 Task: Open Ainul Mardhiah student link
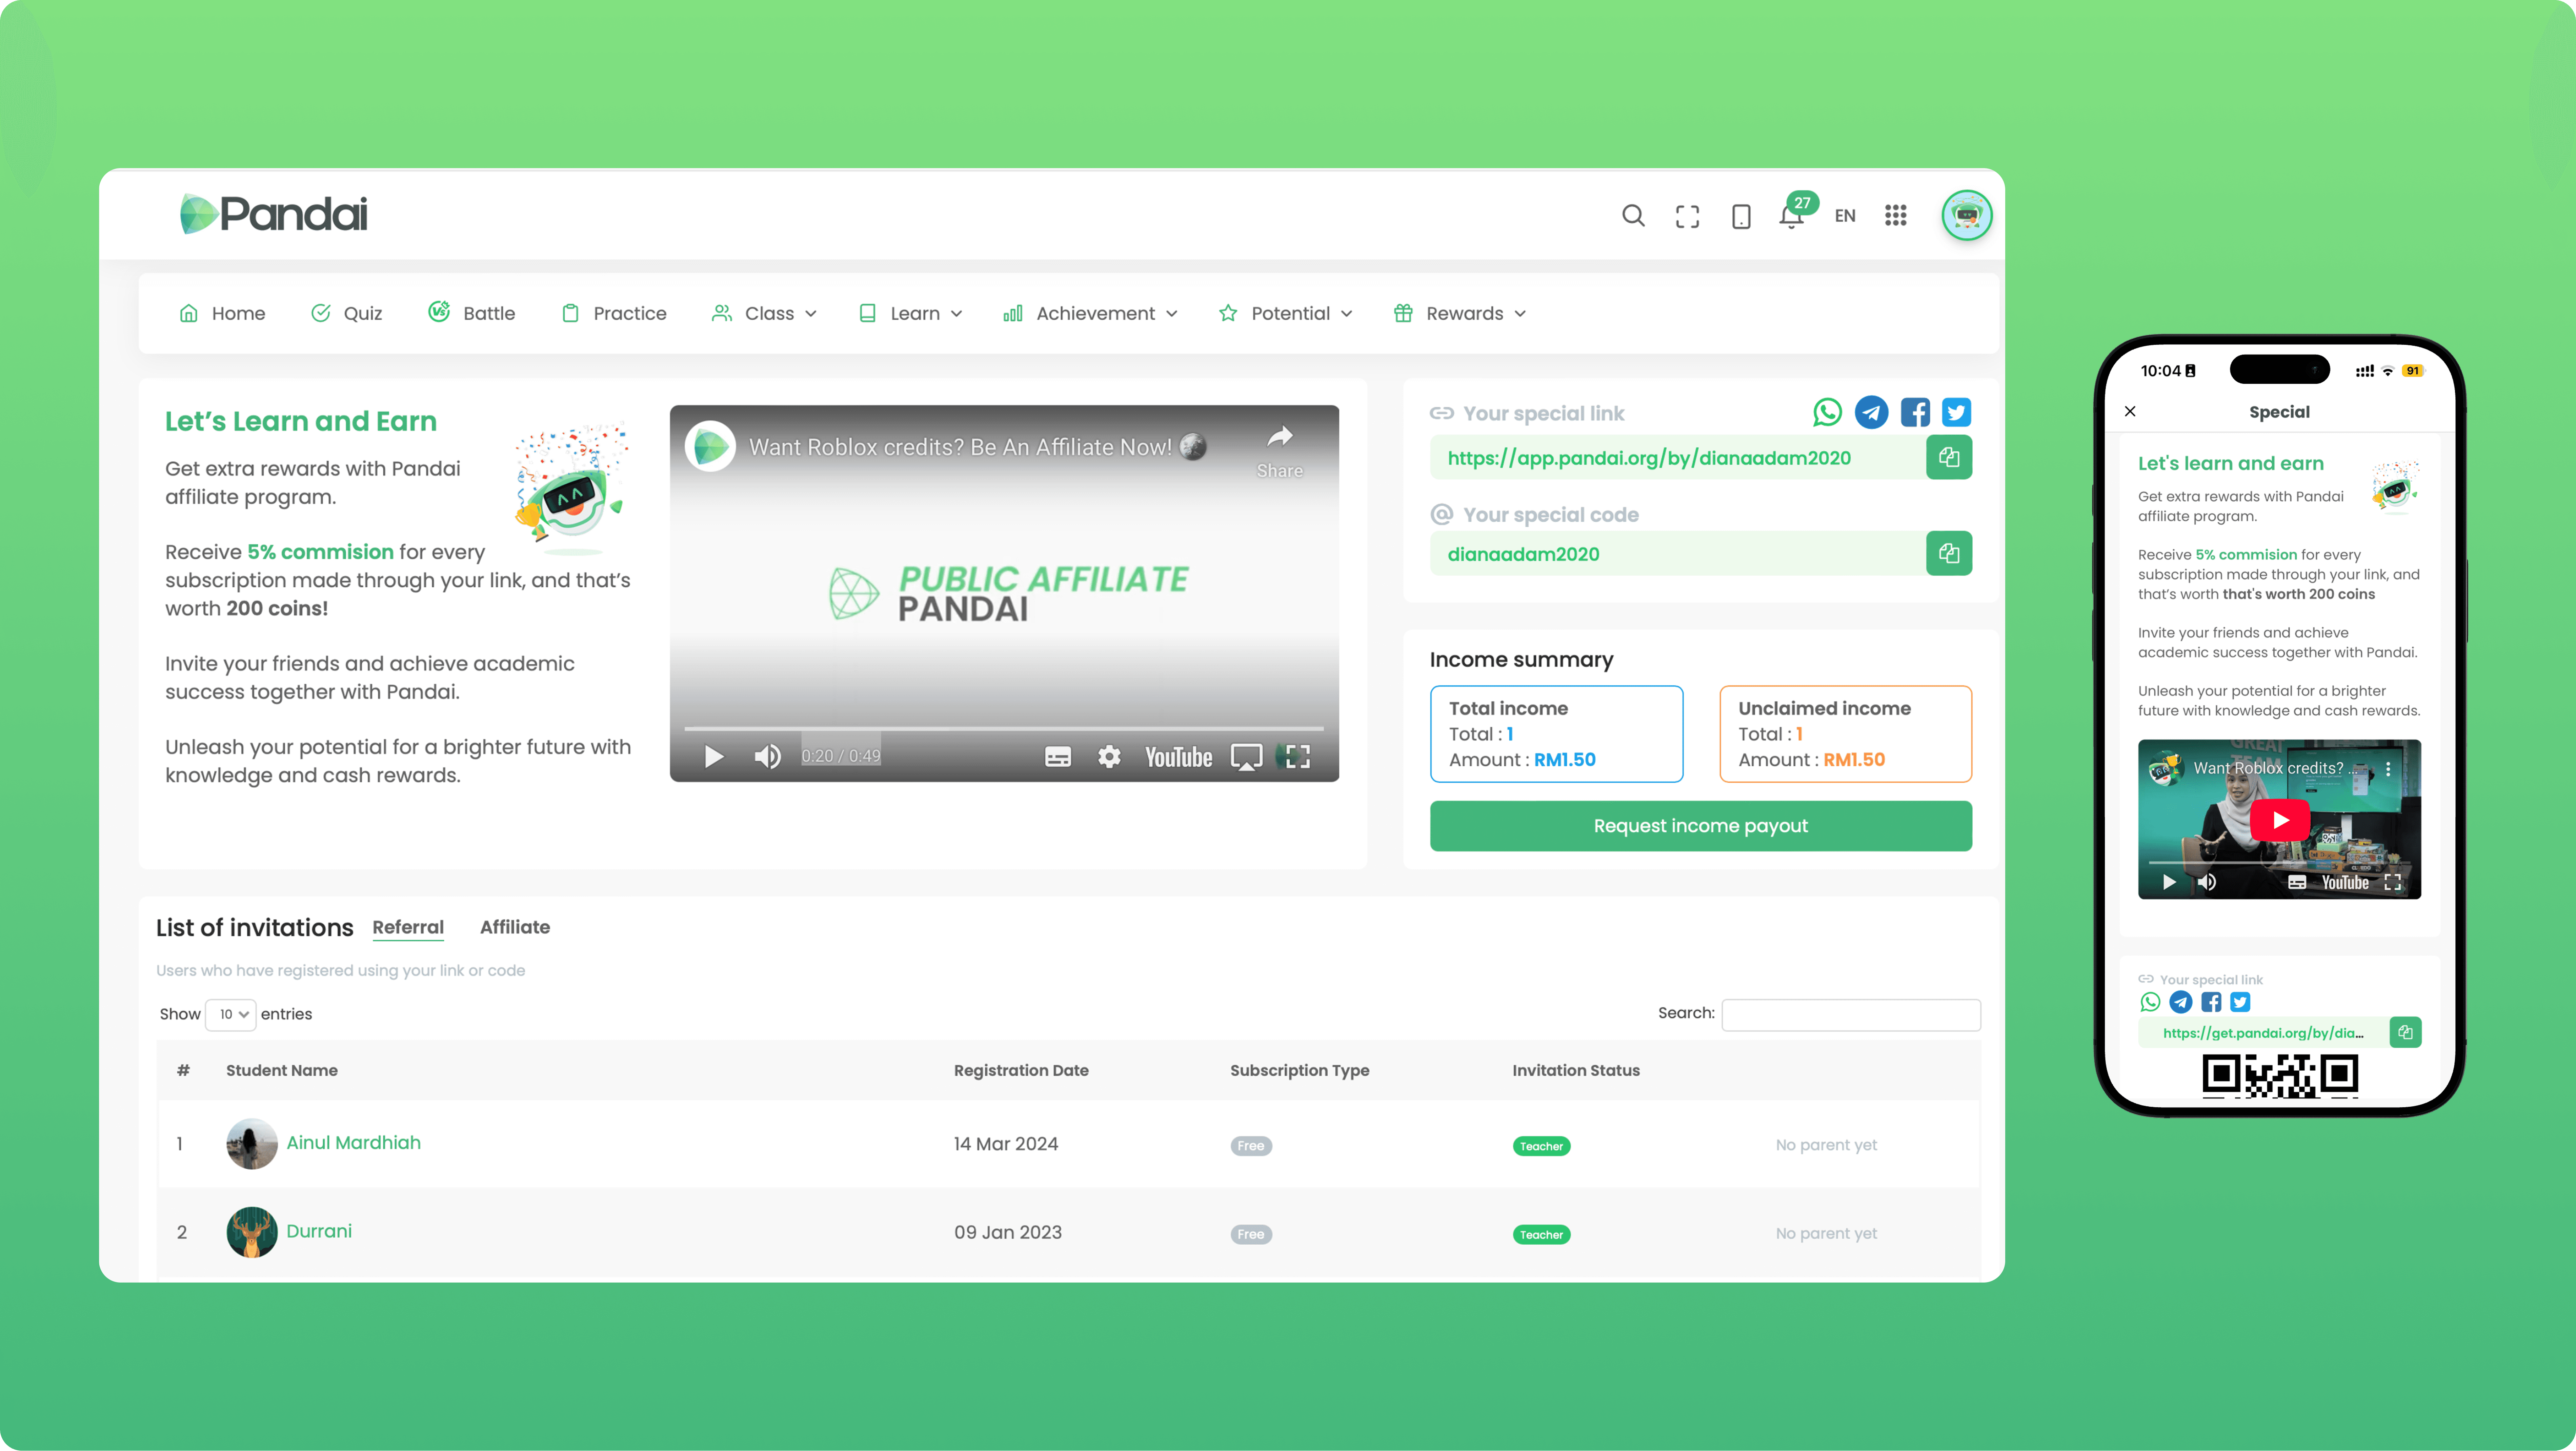[353, 1142]
